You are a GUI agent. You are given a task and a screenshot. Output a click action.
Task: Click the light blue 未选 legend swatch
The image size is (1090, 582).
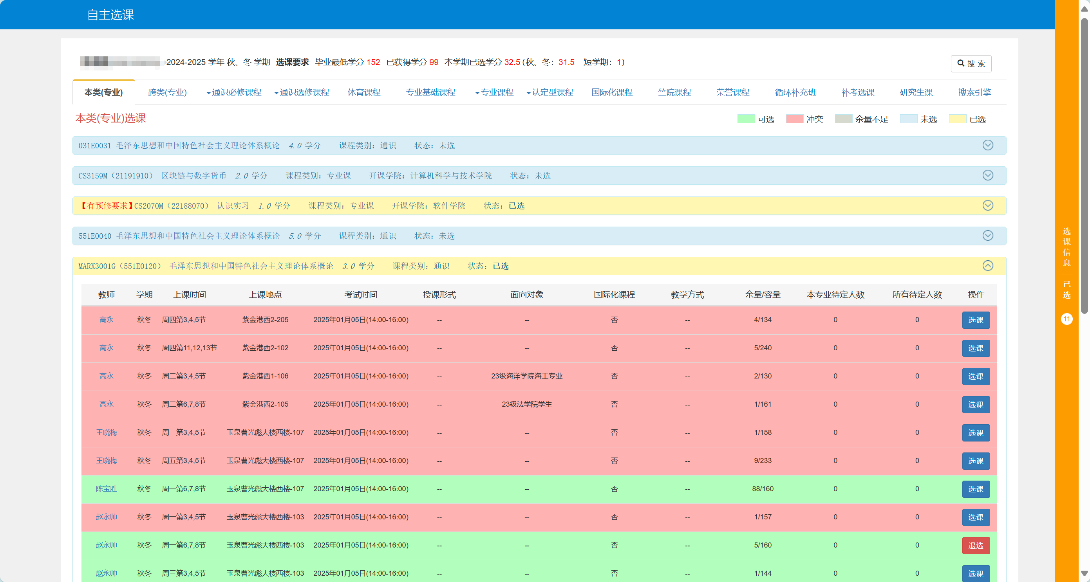coord(909,119)
